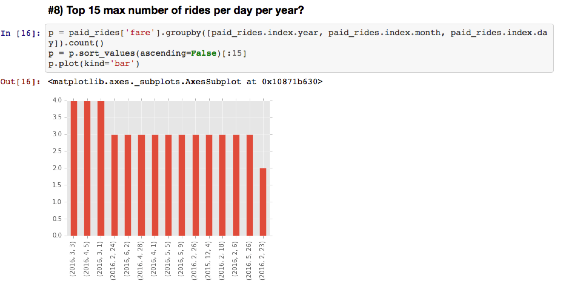
Task: Click the red bar for (2016, 2, 24)
Action: (x=114, y=185)
